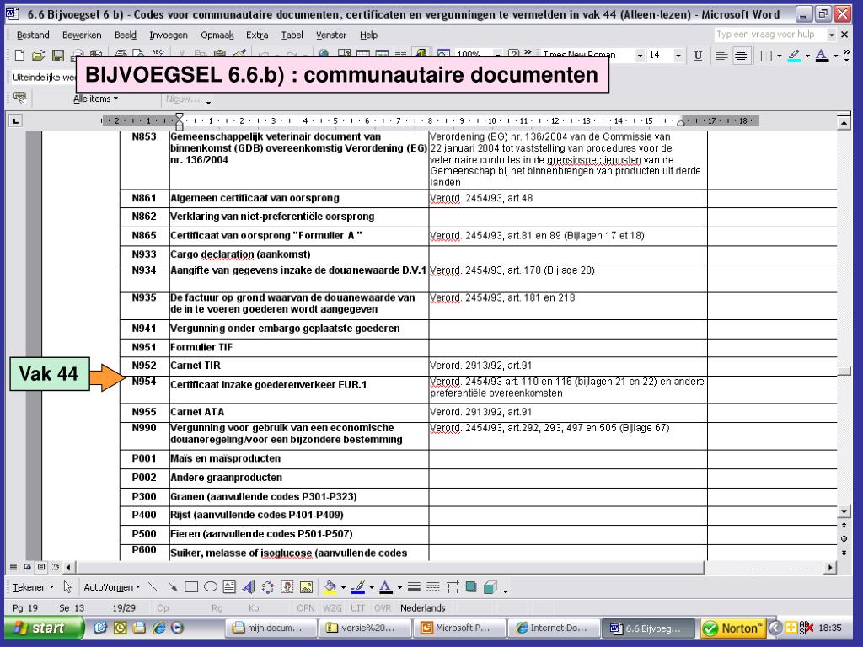The height and width of the screenshot is (647, 863).
Task: Expand hidden system tray icons
Action: click(775, 627)
